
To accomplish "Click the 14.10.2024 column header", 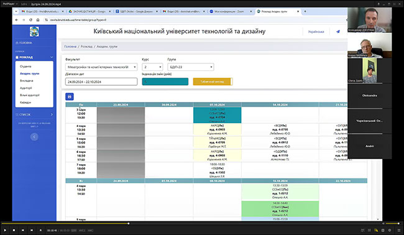I will pos(280,105).
